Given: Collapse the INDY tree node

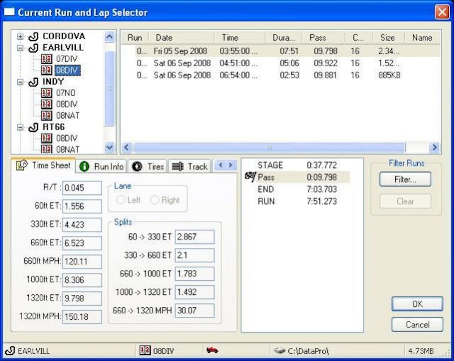Looking at the screenshot, I should tap(20, 82).
